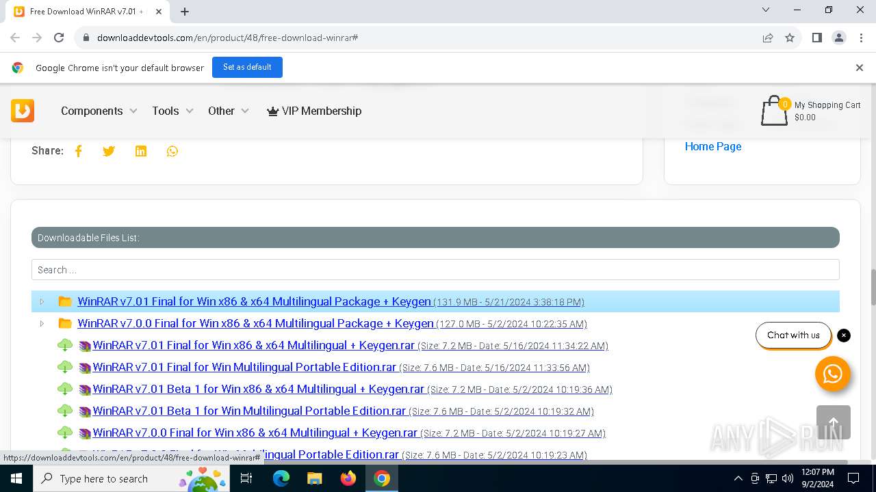Go back to the previous page

click(x=15, y=38)
